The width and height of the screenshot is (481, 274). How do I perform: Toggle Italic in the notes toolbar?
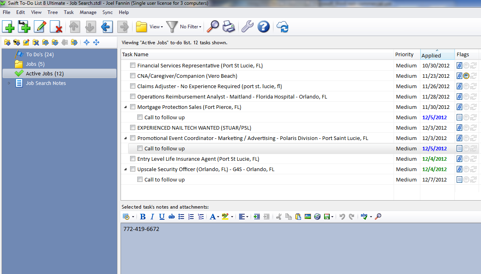click(x=152, y=217)
